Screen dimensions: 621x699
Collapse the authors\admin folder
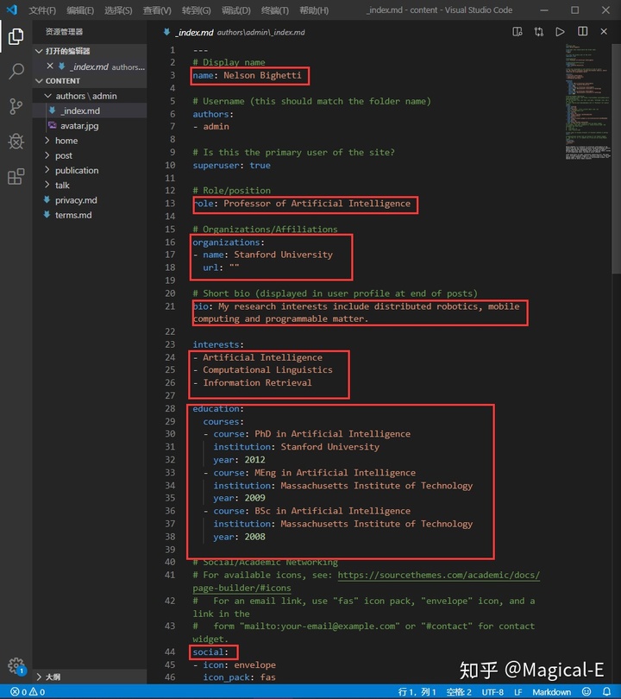tap(47, 96)
